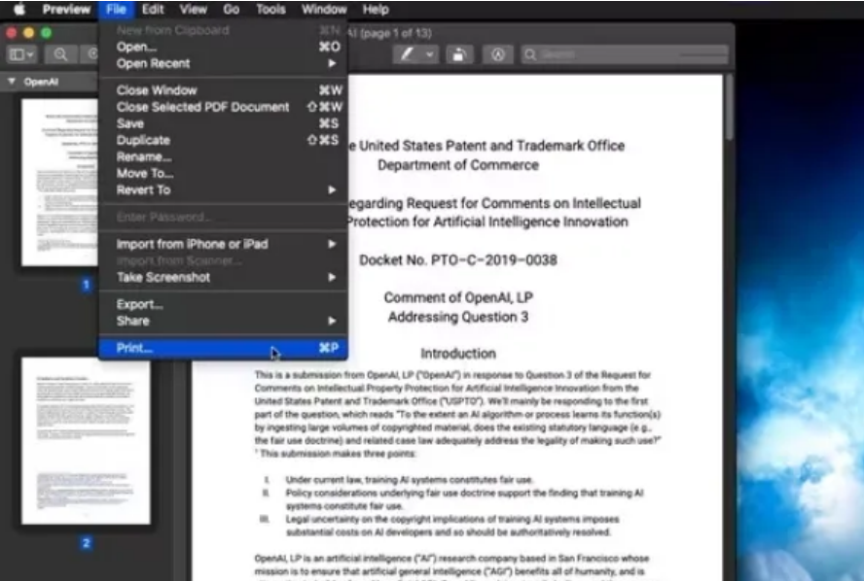Click "Addressing Question 3" text
The image size is (864, 581).
click(458, 317)
